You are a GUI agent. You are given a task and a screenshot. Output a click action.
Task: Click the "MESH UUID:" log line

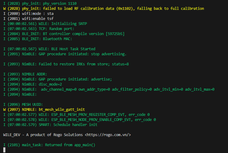(x=24, y=105)
